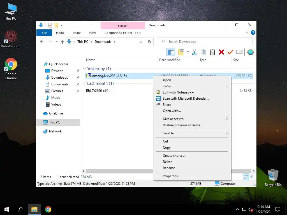Go back with the left arrow

(x=42, y=42)
